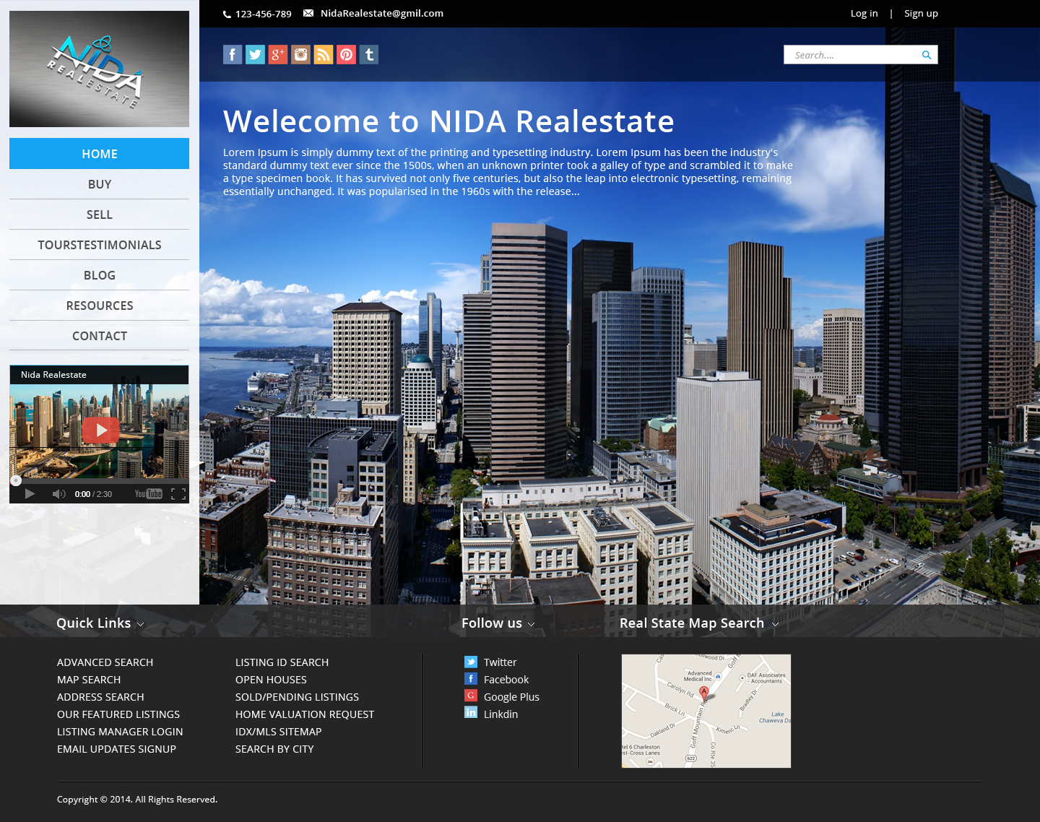
Task: Click the Google Plus header icon
Action: coord(278,55)
